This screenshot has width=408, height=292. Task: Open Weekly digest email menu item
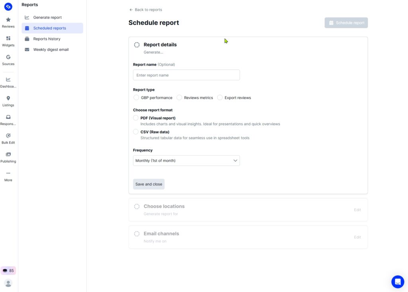[x=51, y=50]
